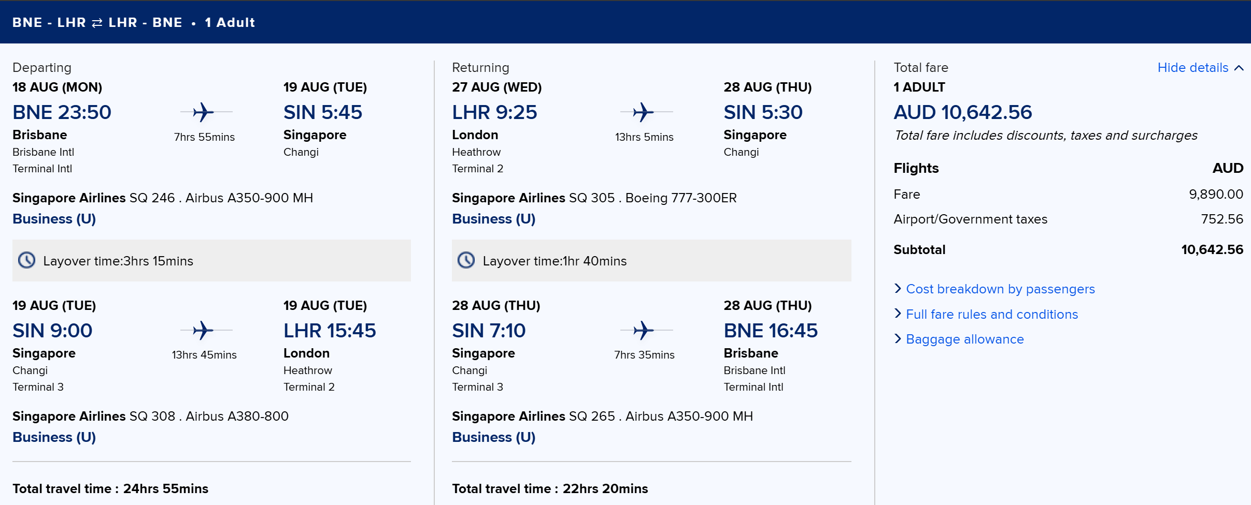
Task: Click the airplane icon for SIN to LHR flight
Action: click(x=203, y=330)
